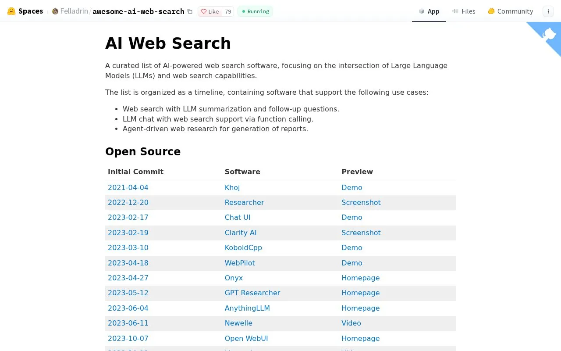
Task: Open the 2023-03-10 commit date link
Action: click(x=128, y=247)
